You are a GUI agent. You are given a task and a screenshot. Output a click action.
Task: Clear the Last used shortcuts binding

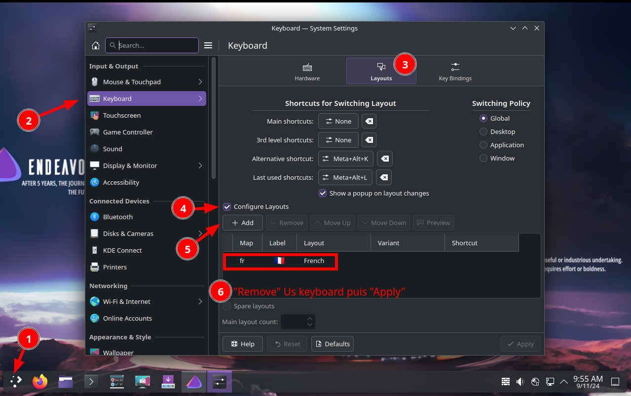[x=384, y=177]
